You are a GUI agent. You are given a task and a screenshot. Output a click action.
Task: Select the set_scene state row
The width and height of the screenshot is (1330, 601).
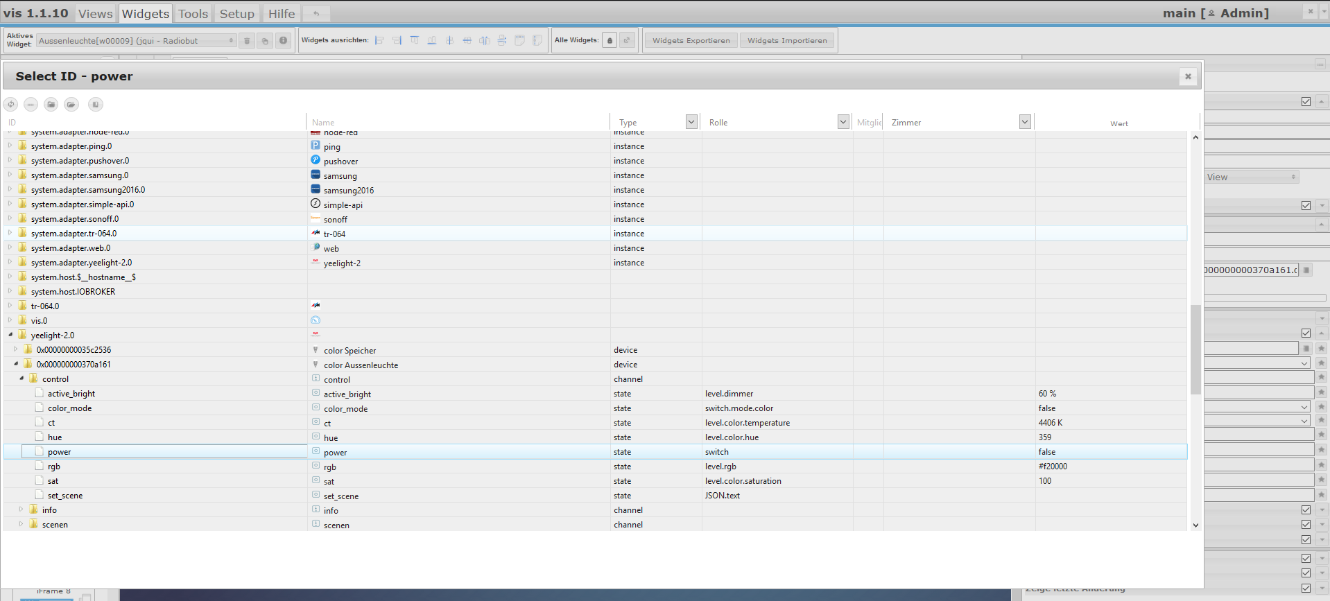point(596,495)
